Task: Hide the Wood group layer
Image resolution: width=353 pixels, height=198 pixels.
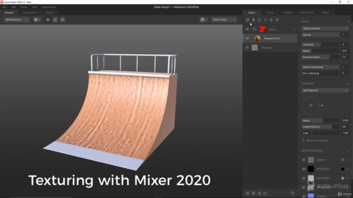Action: tap(247, 29)
